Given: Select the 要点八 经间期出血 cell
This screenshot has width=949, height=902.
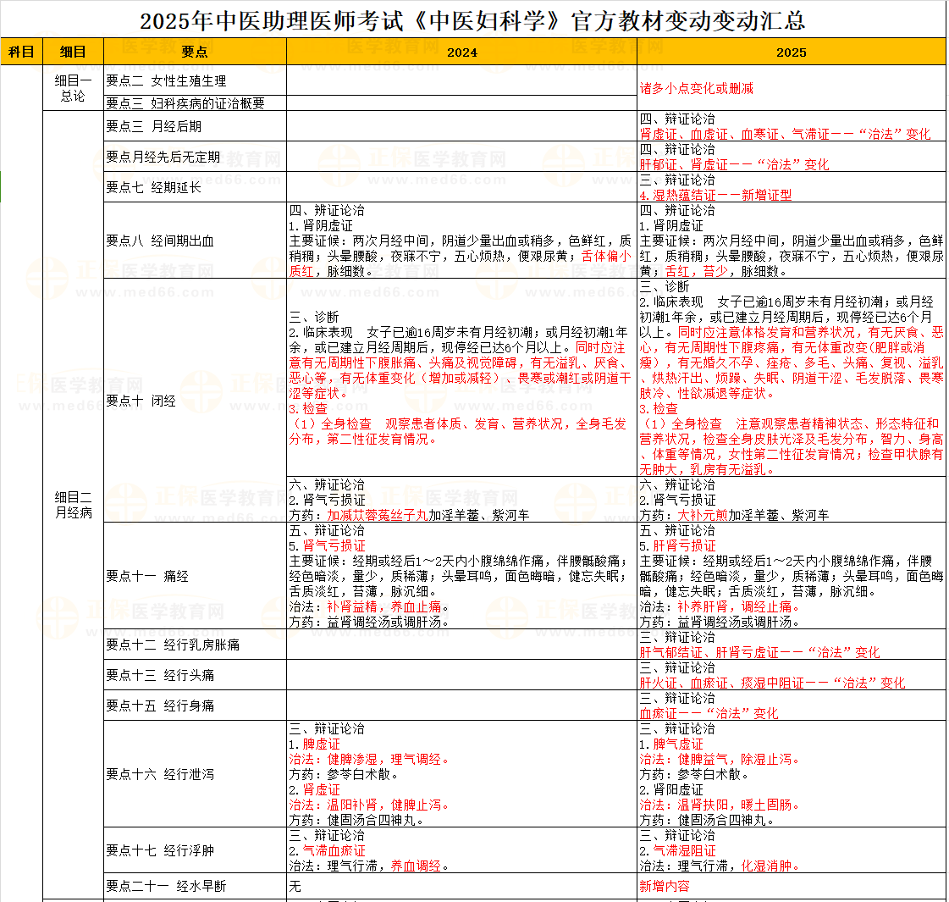Looking at the screenshot, I should [x=160, y=241].
